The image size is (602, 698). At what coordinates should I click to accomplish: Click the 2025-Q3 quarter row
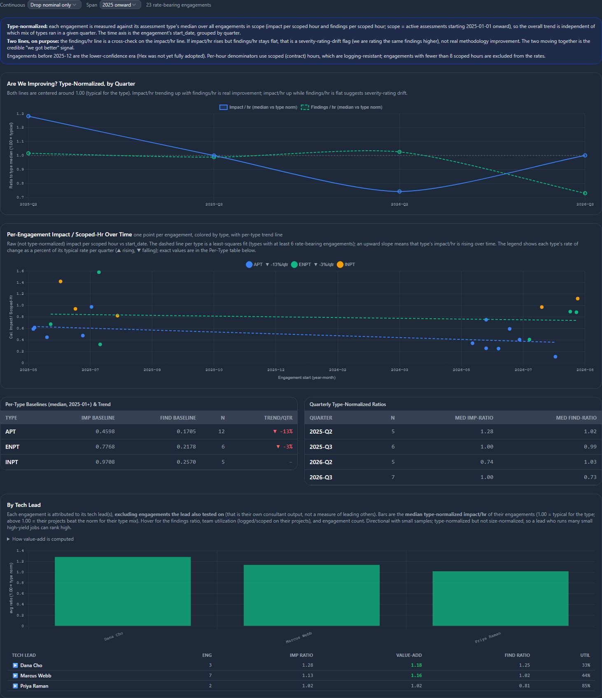(453, 447)
